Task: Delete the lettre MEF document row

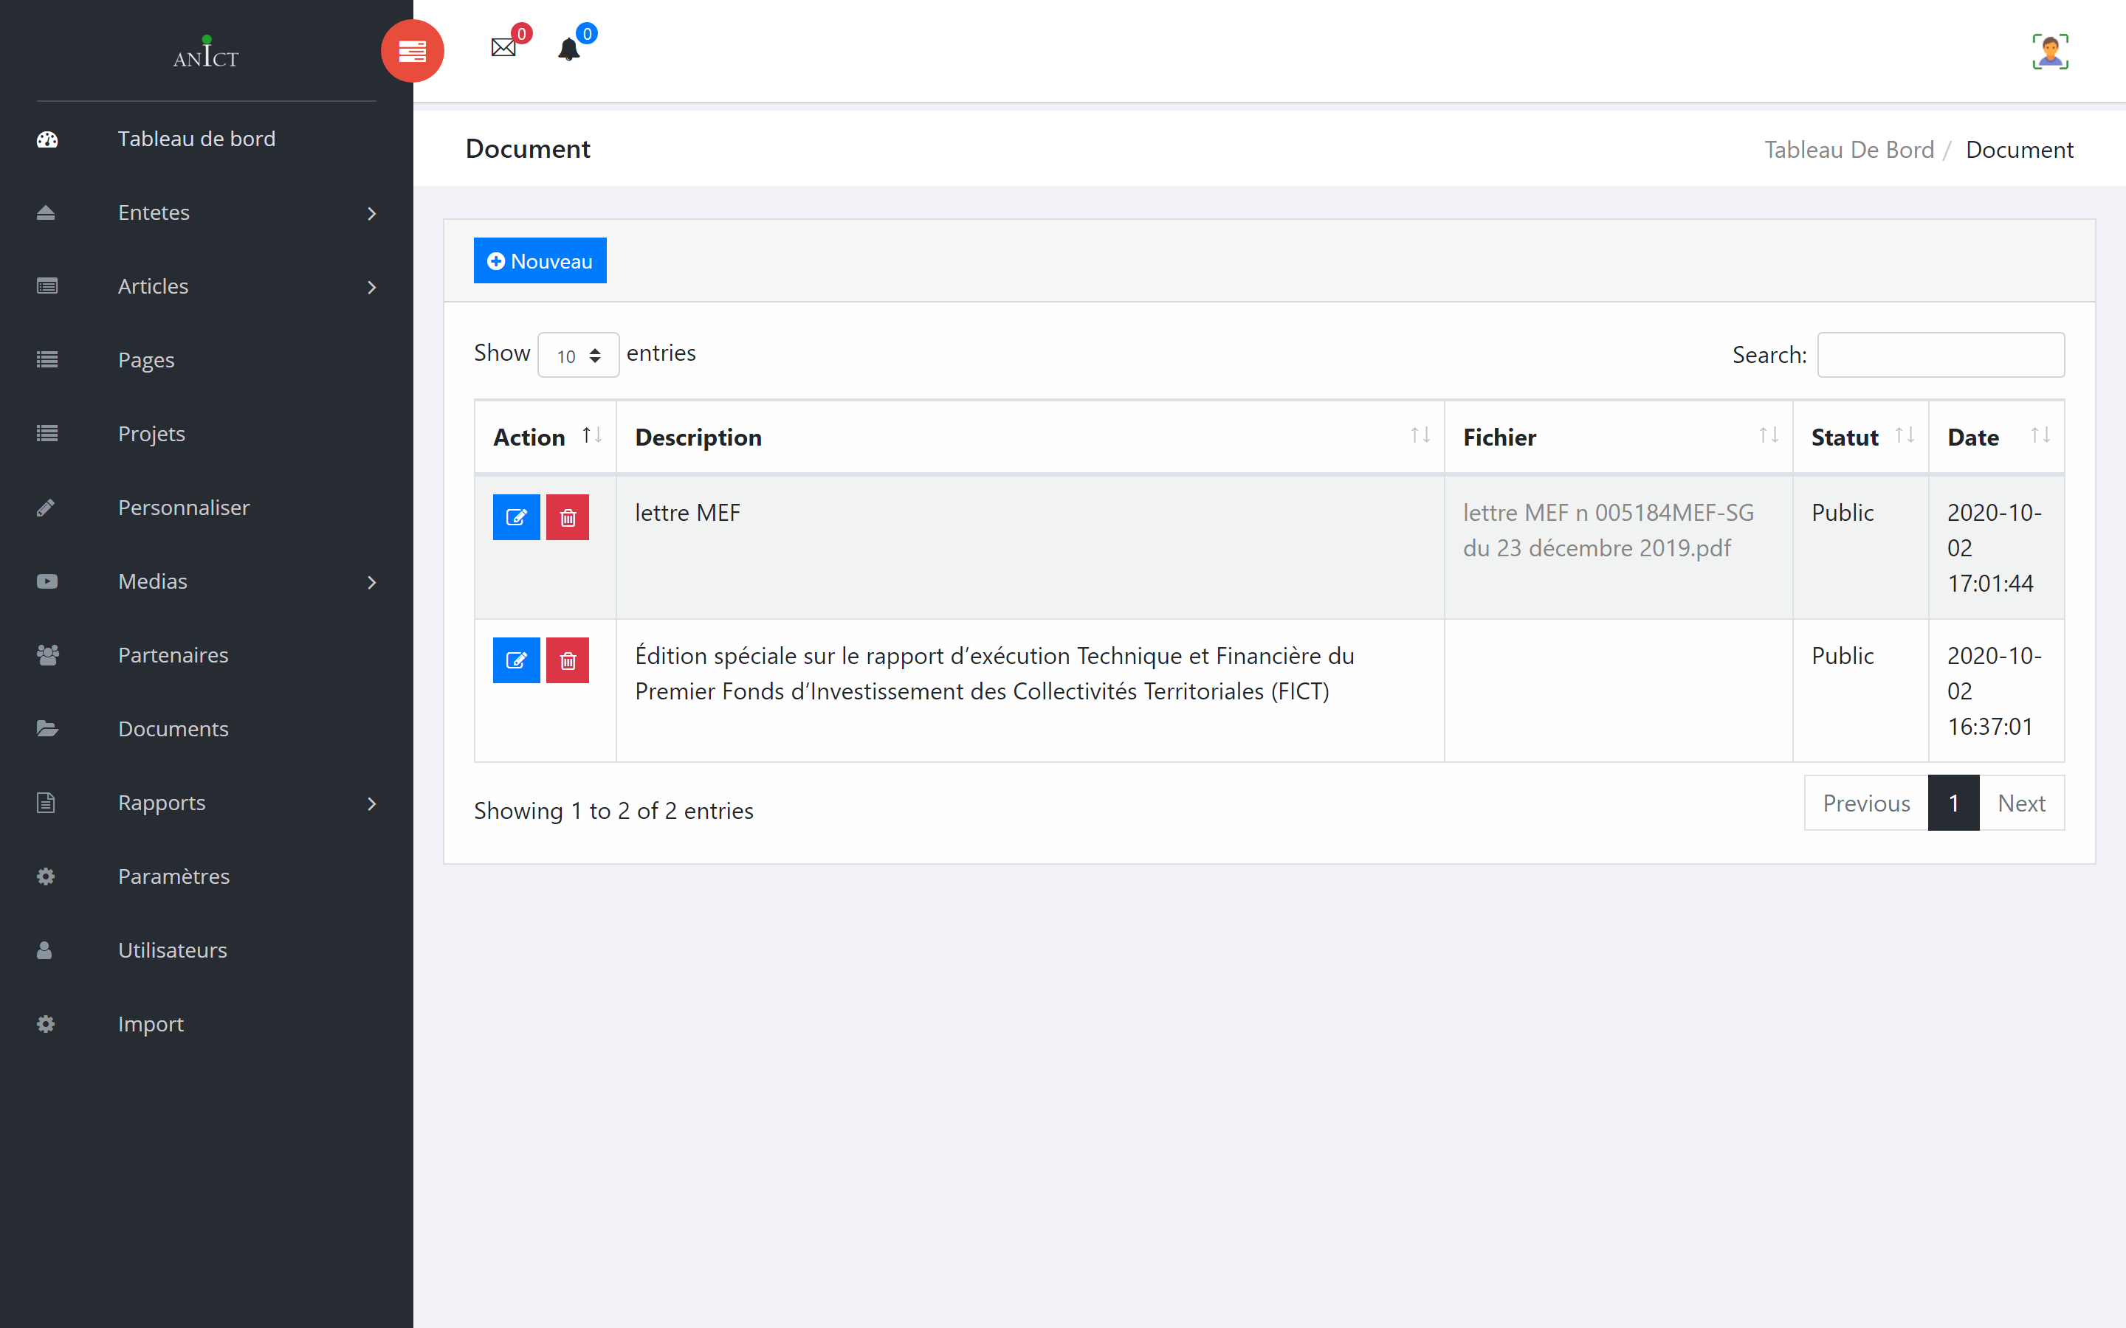Action: [568, 517]
